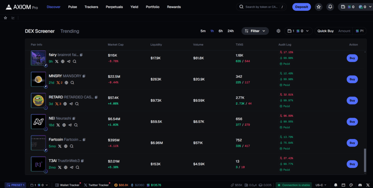This screenshot has height=188, width=373.
Task: Toggle the P1 quick buy preset
Action: point(360,31)
